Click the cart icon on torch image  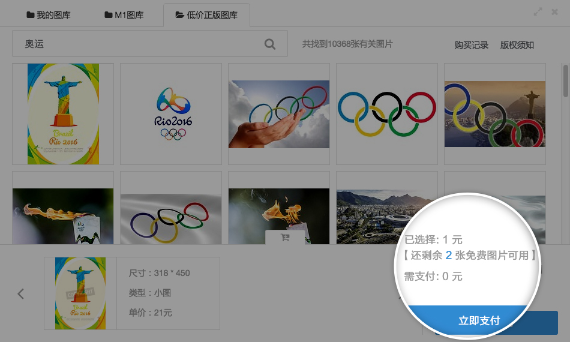(x=285, y=238)
